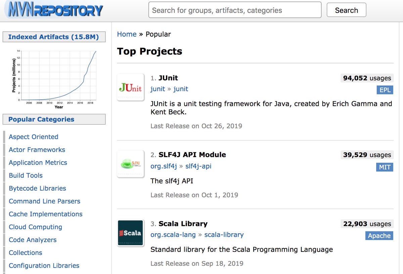403x274 pixels.
Task: Click the 'Last Release on Oct 1, 2019' text
Action: (x=194, y=195)
